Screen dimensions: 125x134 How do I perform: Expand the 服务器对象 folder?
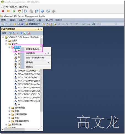point(6,125)
